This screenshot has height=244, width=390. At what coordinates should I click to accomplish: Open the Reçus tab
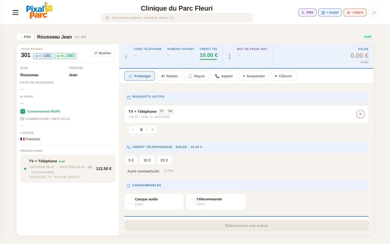click(x=196, y=76)
